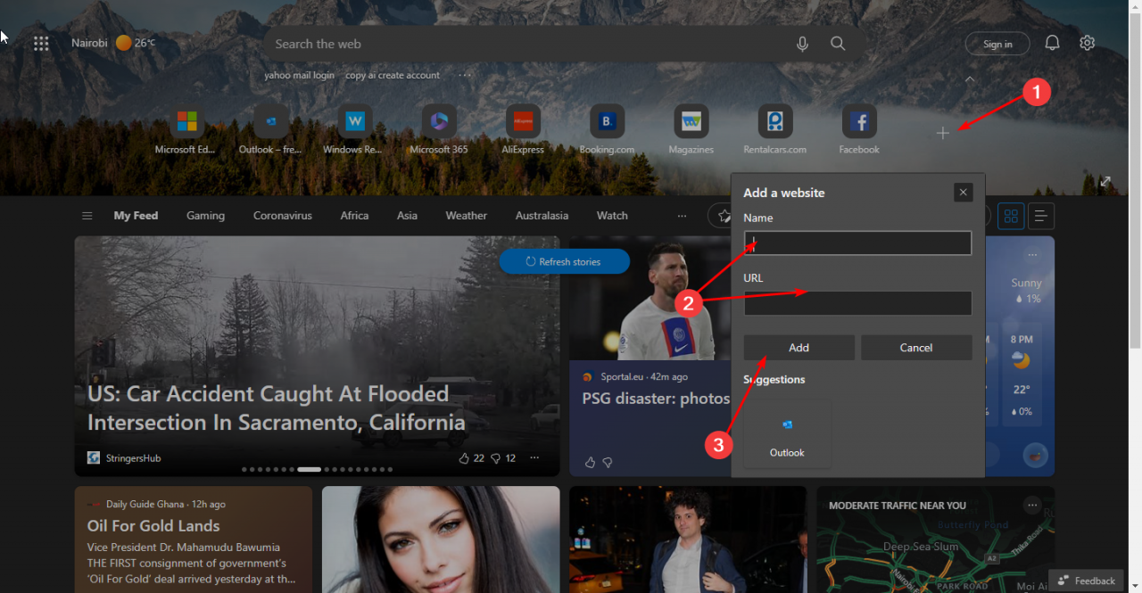Open the traffic card options ellipsis

(1032, 506)
